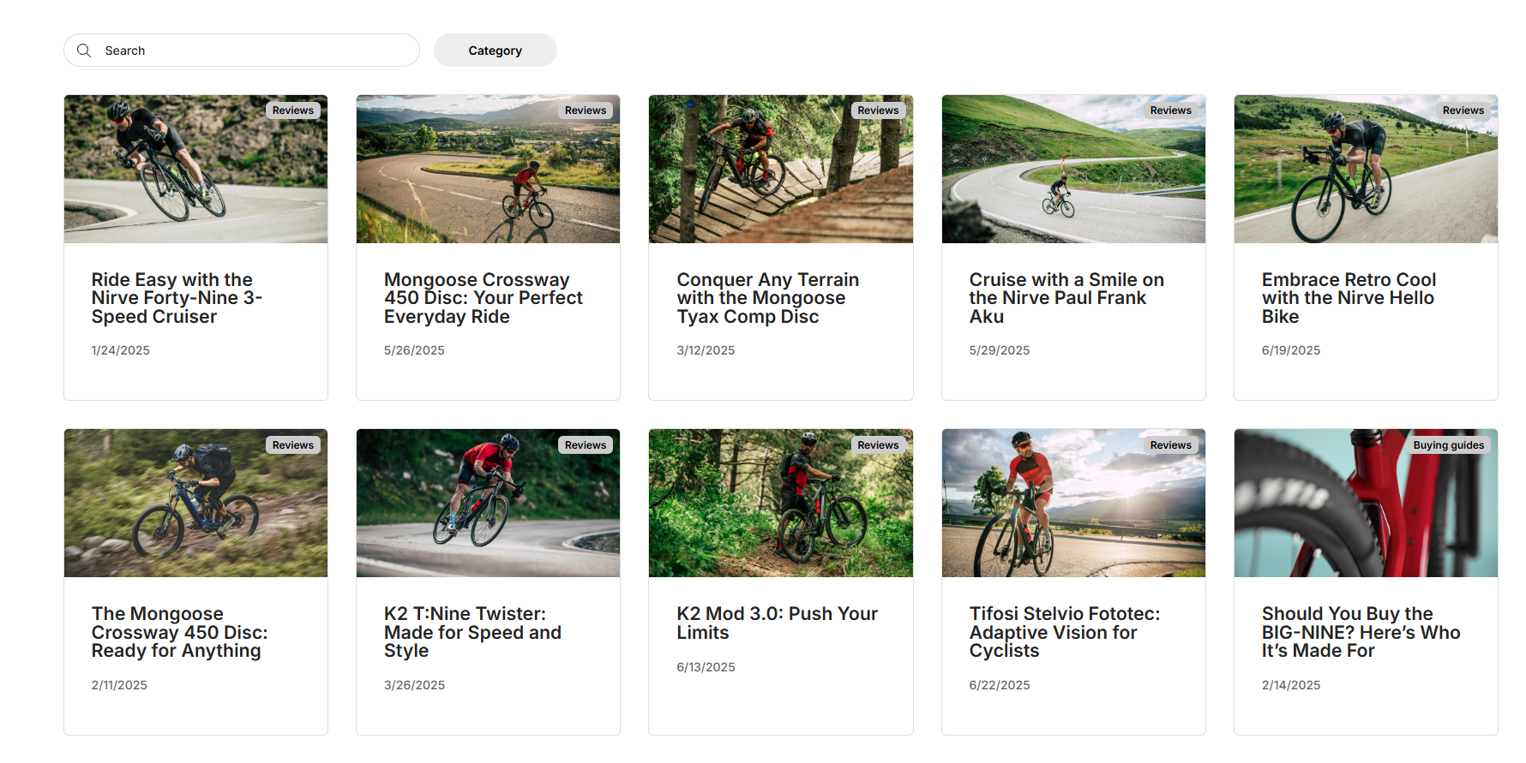Screen dimensions: 1526x763
Task: Click Reviews tag on Ready for Anything card
Action: [293, 445]
